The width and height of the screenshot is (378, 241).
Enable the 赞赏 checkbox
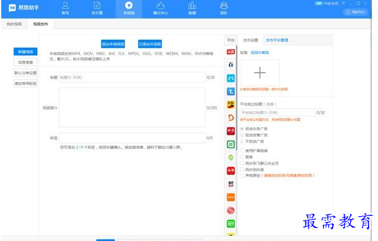click(242, 157)
